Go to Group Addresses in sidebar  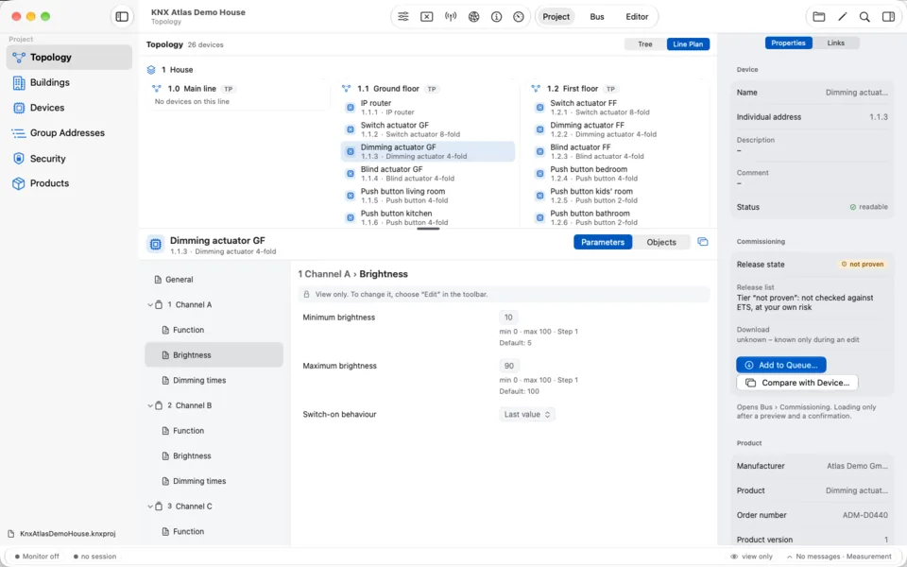click(x=69, y=133)
